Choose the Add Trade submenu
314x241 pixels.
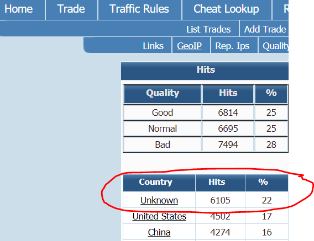(265, 29)
